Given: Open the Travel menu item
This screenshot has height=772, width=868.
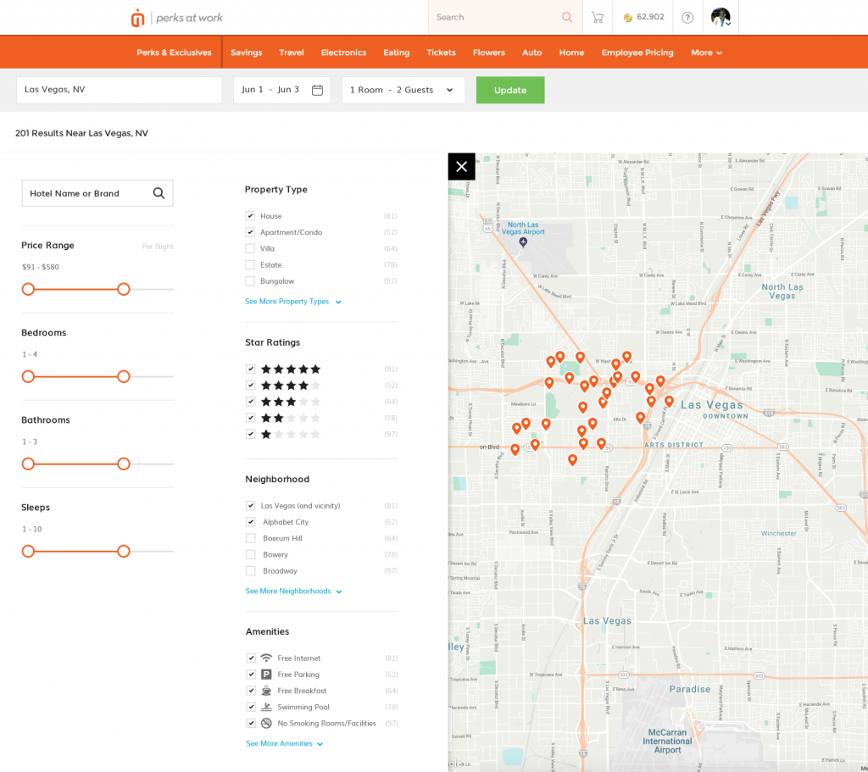Looking at the screenshot, I should tap(292, 53).
